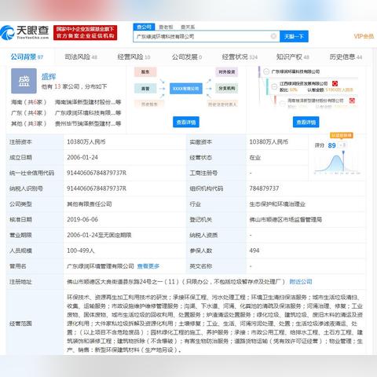Select the 股东 node in relationship diagram
Viewport: 377px width, 377px height.
point(145,71)
